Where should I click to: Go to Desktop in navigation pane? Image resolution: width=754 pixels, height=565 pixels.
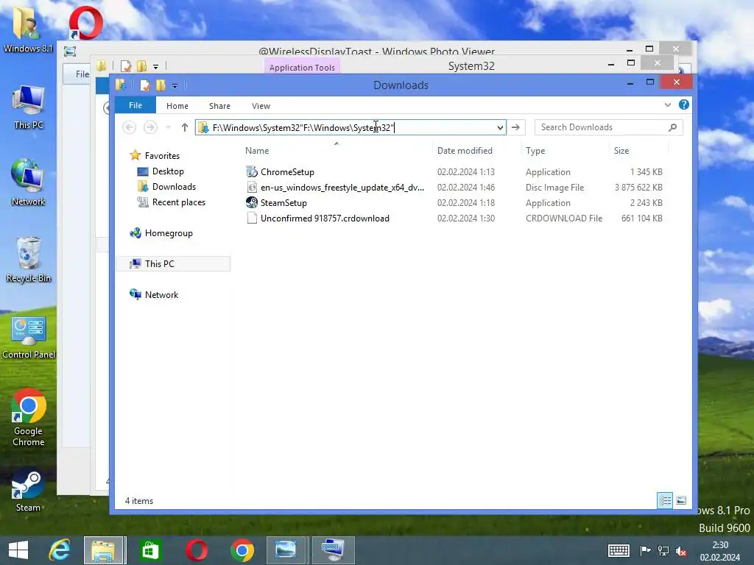[x=168, y=171]
